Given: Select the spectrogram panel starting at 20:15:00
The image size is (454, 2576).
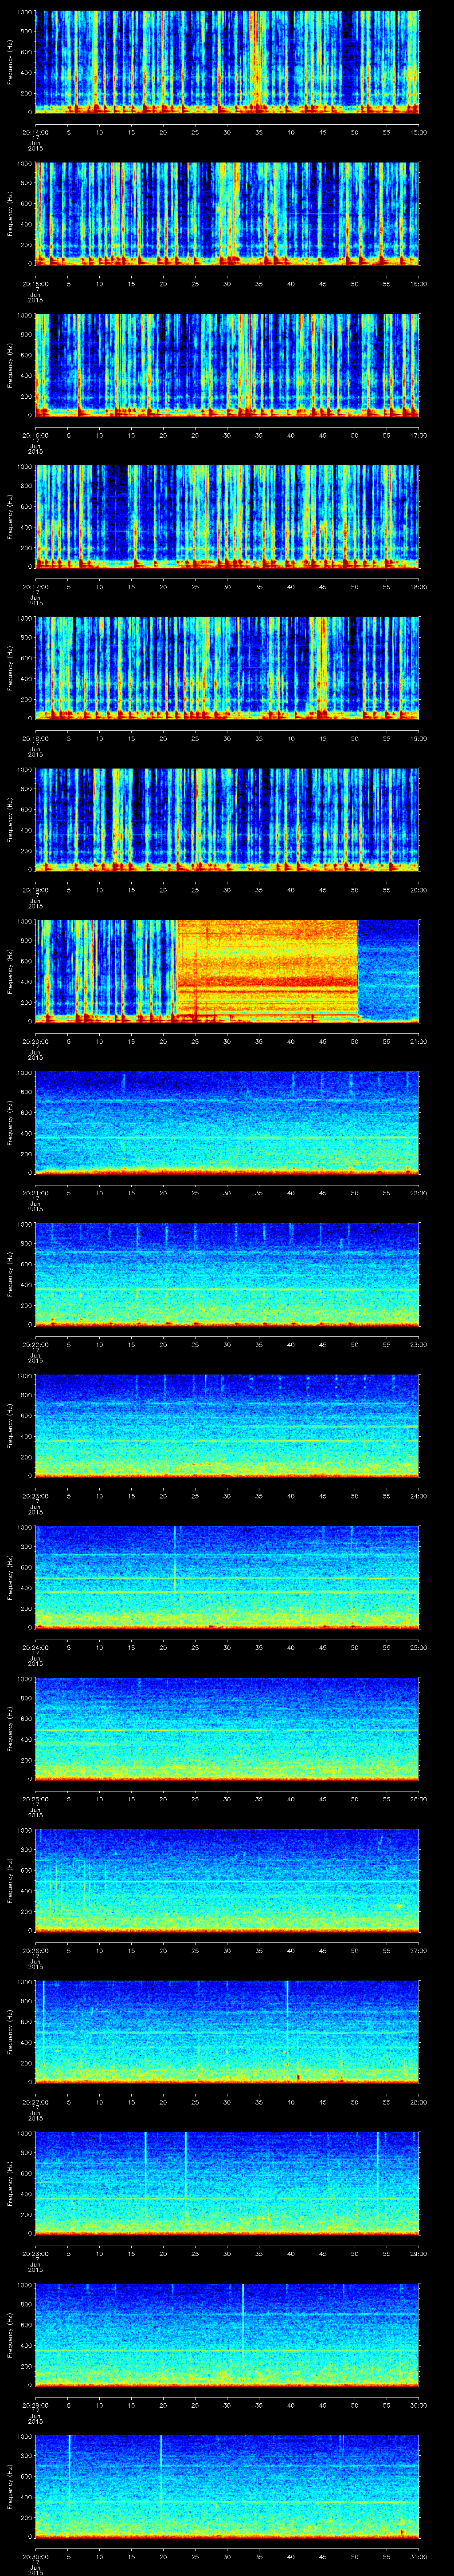Looking at the screenshot, I should click(x=227, y=213).
